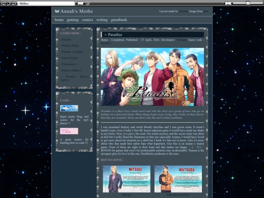The height and width of the screenshot is (198, 264).
Task: Click the time indicator before the seek bar
Action: click(80, 3)
